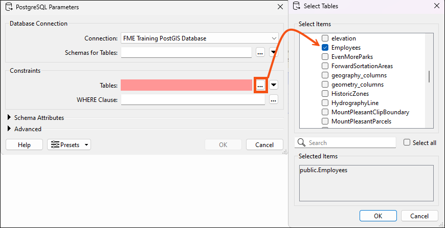Click the Select Tables window title icon
445x228 pixels.
[296, 6]
